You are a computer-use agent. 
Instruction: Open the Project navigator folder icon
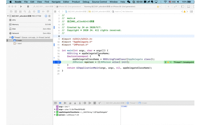[11, 12]
